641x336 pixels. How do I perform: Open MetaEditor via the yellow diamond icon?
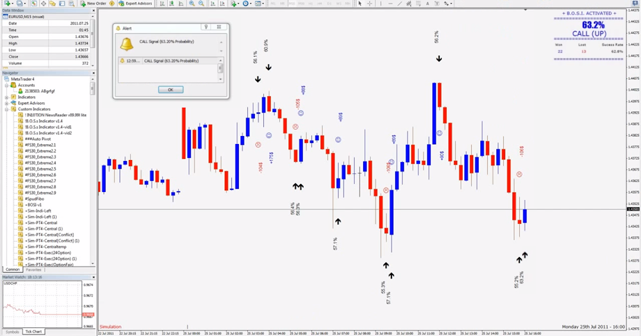[112, 3]
